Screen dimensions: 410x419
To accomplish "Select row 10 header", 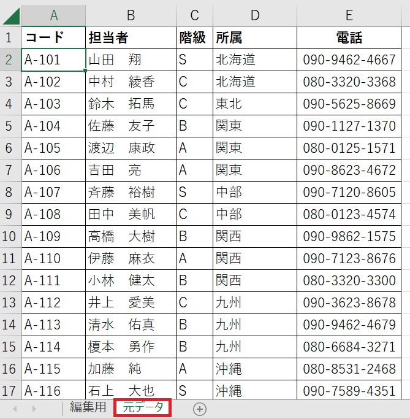I will point(10,236).
